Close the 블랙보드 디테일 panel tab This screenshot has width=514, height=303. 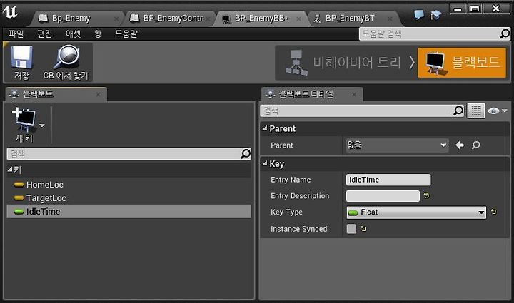[x=354, y=94]
